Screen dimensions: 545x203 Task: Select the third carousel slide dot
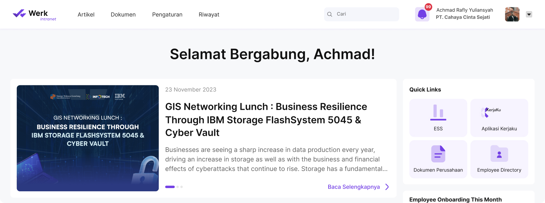pos(181,187)
